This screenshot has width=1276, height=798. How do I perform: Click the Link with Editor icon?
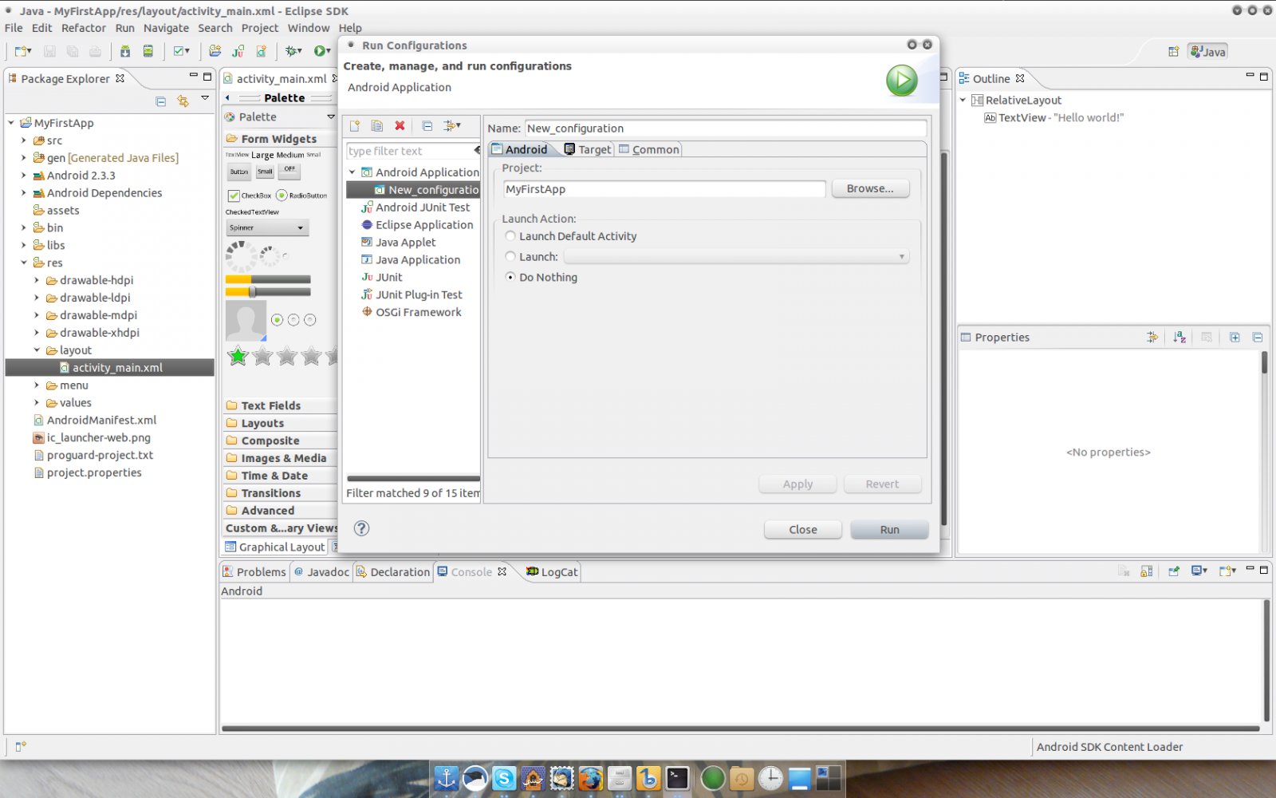click(x=183, y=101)
